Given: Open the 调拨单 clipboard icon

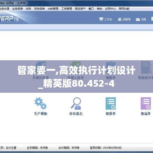Looking at the screenshot, I should (111, 68).
